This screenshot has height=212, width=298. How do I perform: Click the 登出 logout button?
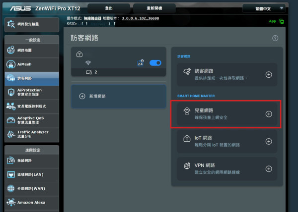[x=109, y=8]
